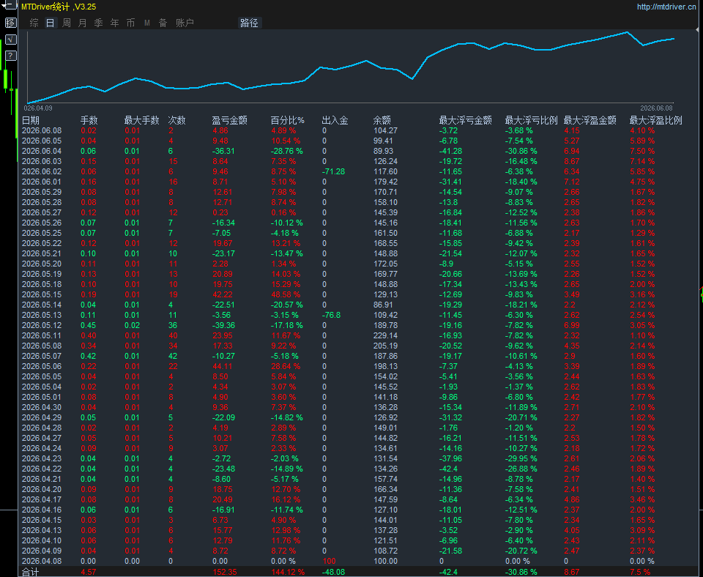The height and width of the screenshot is (577, 703).
Task: Select the 日 daily statistics tab
Action: (51, 23)
